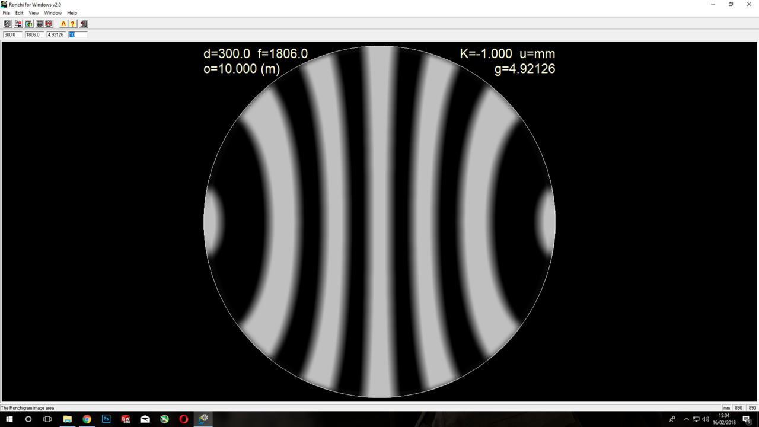Click the center of the Ronchigram image area

380,221
